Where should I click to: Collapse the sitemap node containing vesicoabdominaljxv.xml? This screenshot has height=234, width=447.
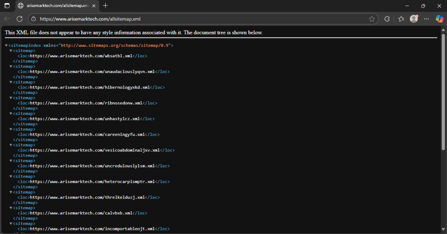tap(11, 145)
